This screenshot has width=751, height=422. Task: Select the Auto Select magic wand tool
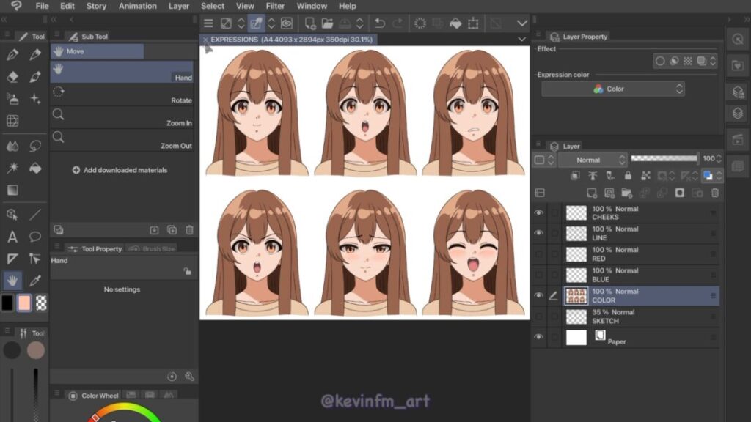pyautogui.click(x=12, y=168)
